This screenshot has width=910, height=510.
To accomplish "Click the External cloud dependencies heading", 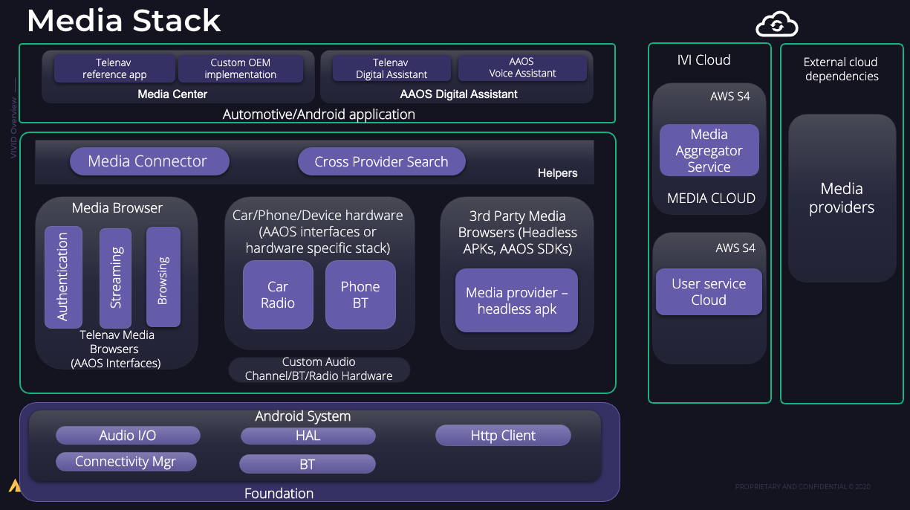I will click(842, 69).
